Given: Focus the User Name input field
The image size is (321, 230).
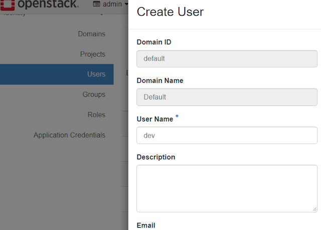Looking at the screenshot, I should [227, 135].
